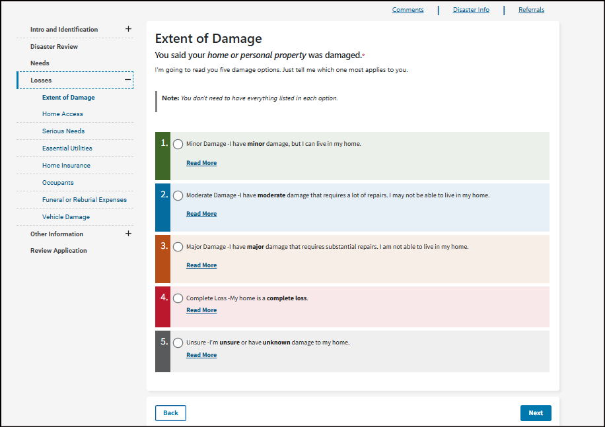
Task: Expand the Other Information section
Action: click(128, 234)
